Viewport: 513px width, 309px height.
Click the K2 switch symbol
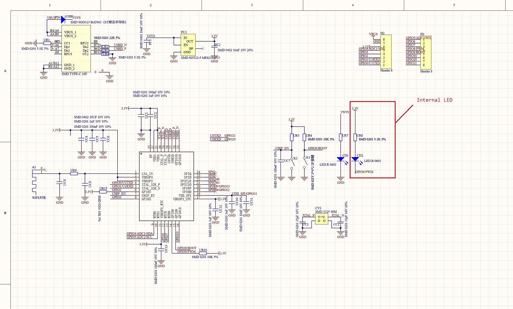(292, 163)
